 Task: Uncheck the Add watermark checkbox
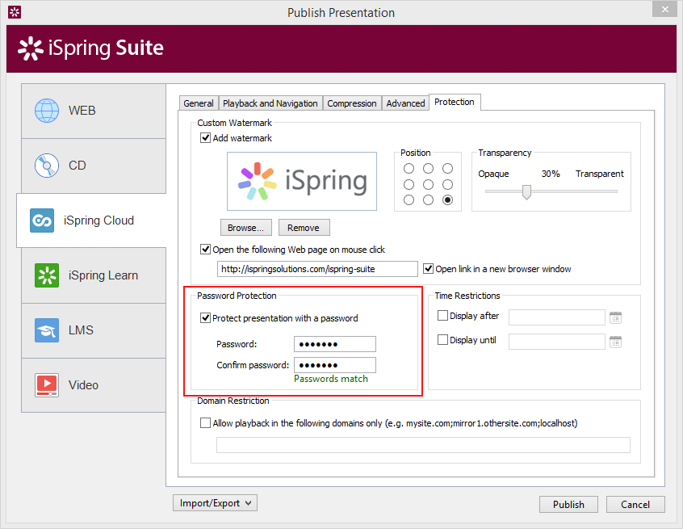[205, 138]
